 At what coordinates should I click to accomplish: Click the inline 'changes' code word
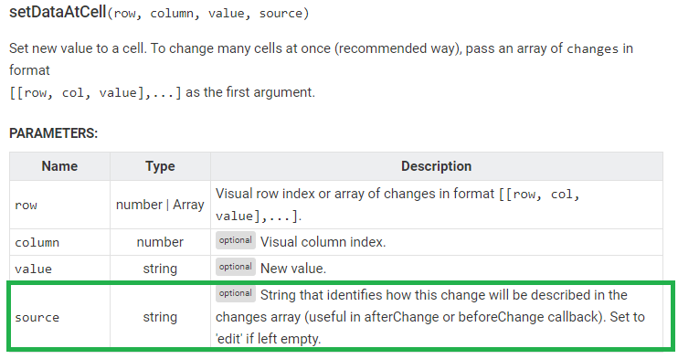[592, 49]
